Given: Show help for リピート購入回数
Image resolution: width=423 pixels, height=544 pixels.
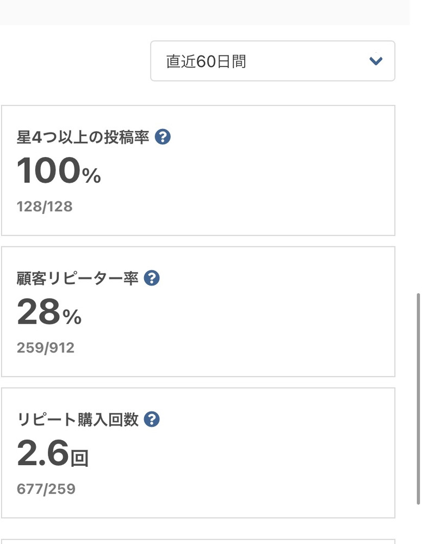Looking at the screenshot, I should 152,420.
